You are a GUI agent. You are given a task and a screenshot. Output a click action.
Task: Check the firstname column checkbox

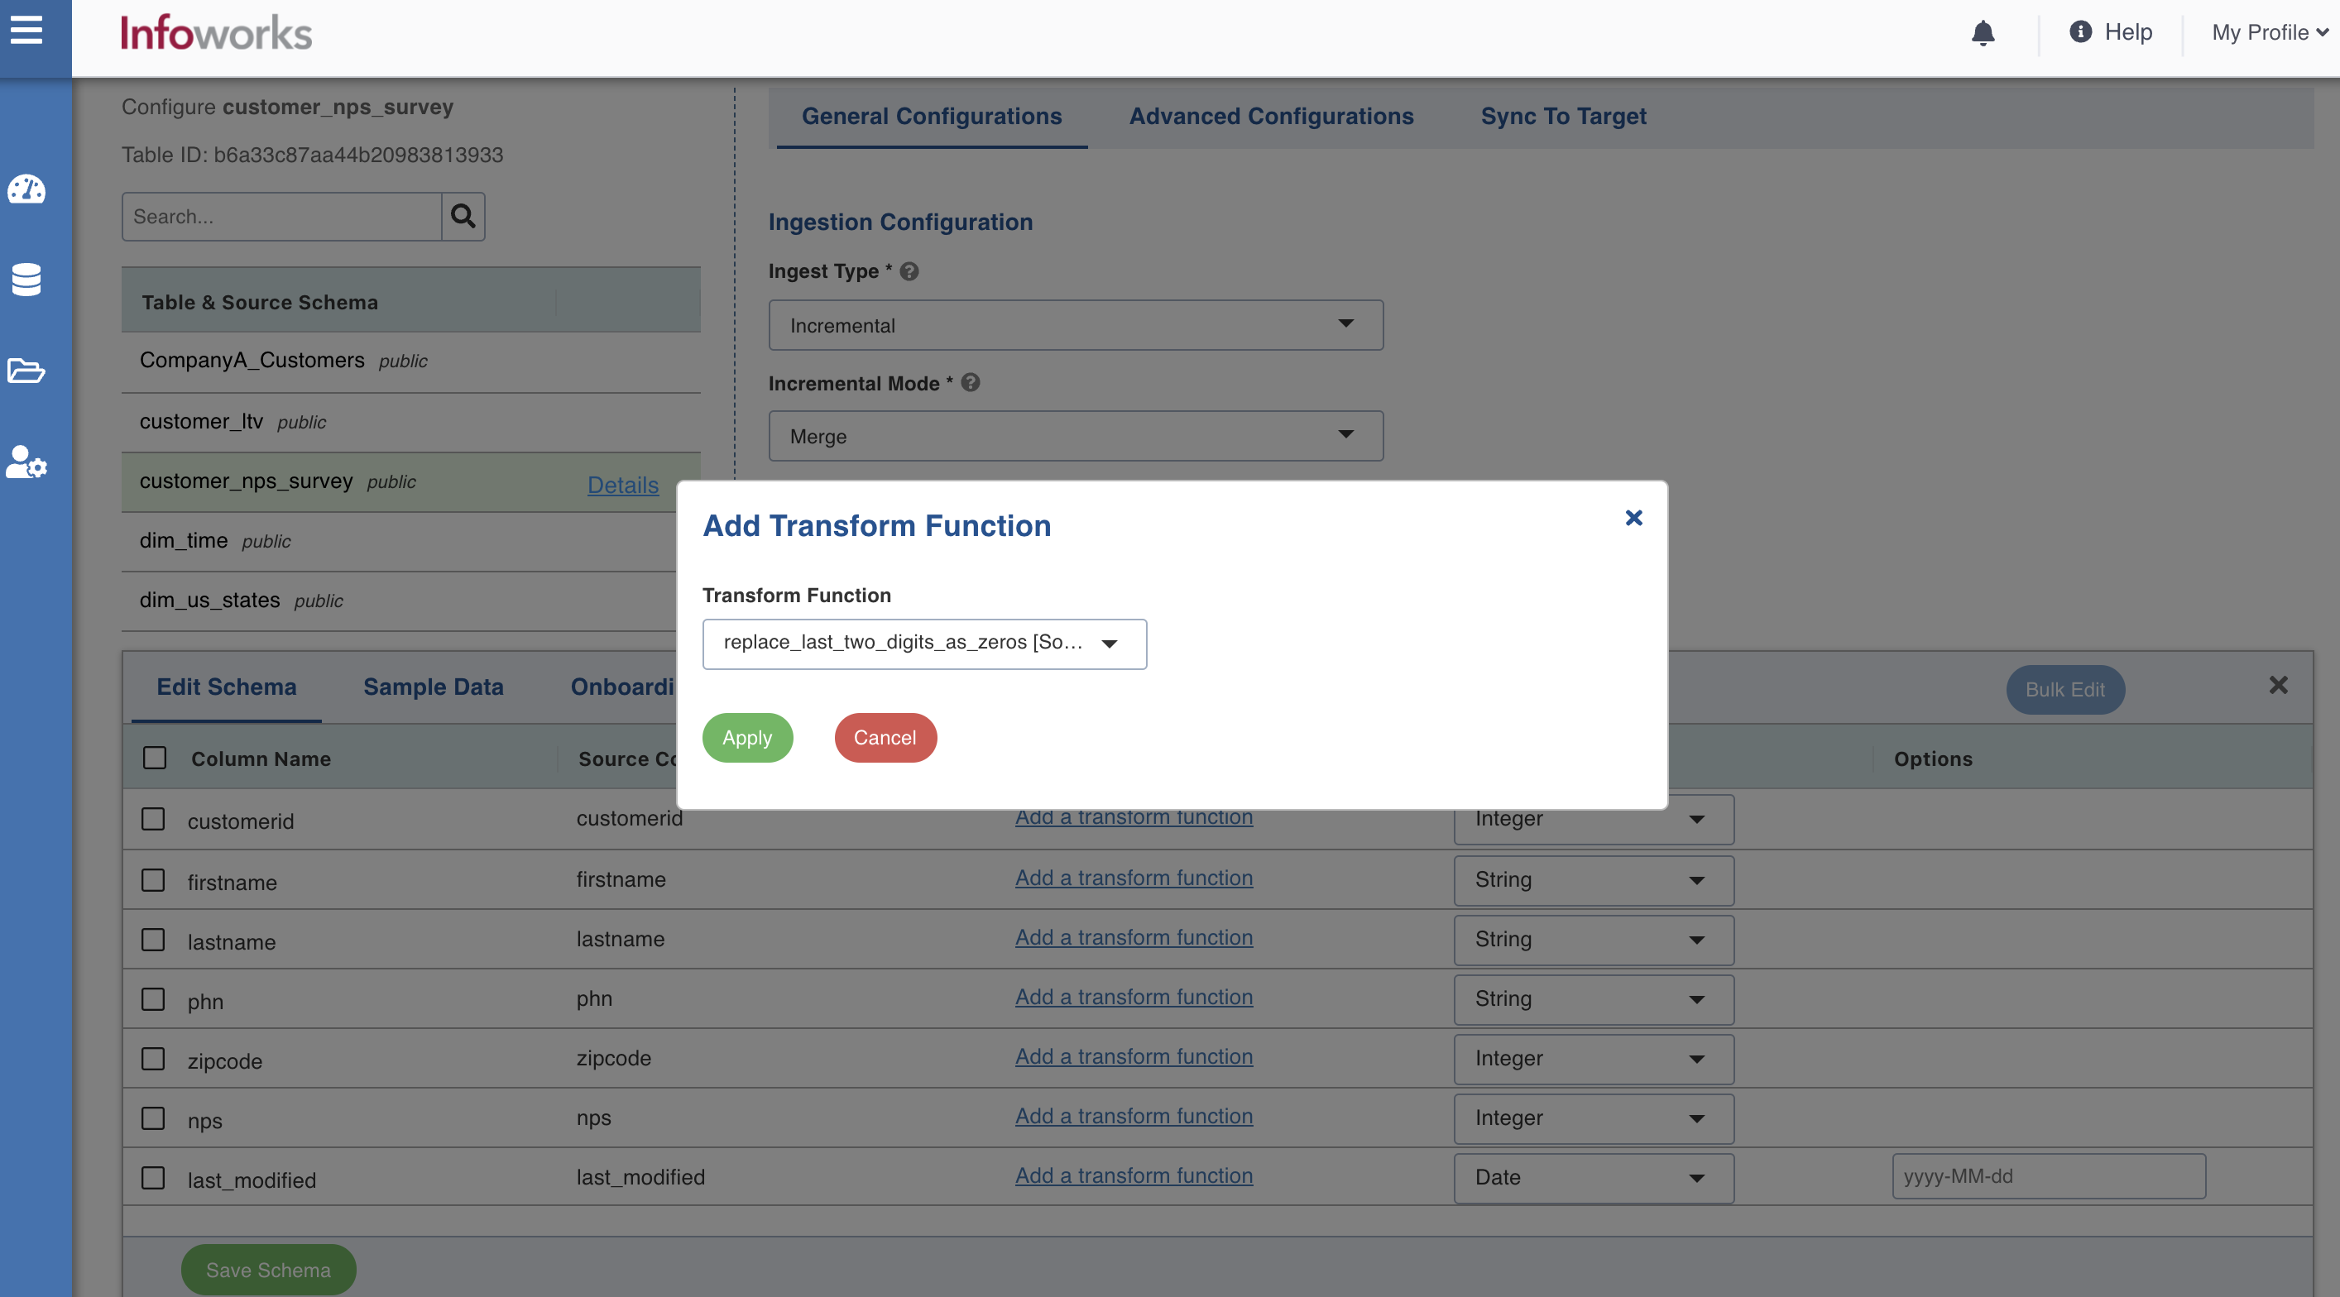point(154,880)
